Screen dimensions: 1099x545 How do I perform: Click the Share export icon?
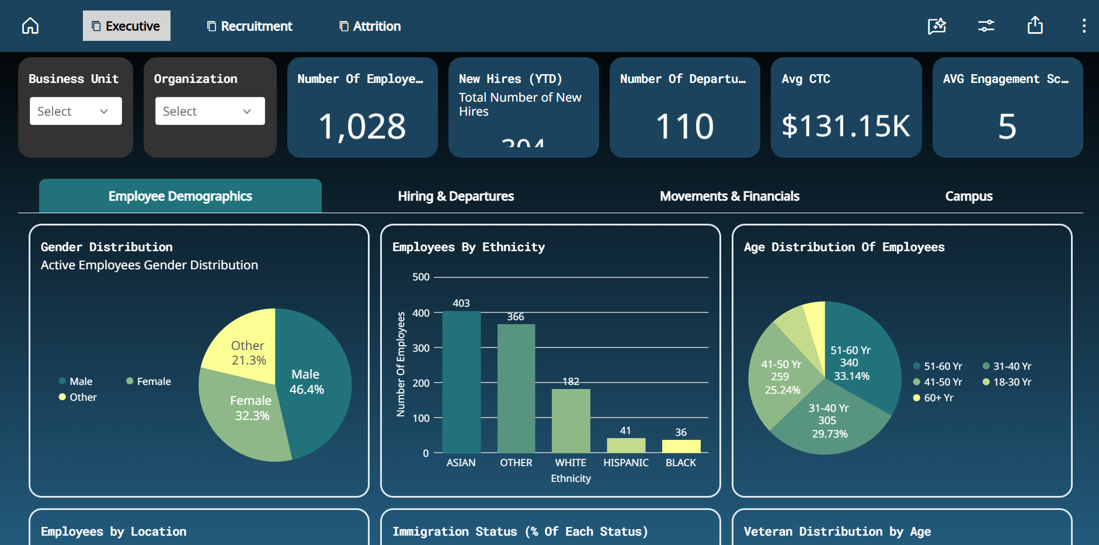(1035, 25)
